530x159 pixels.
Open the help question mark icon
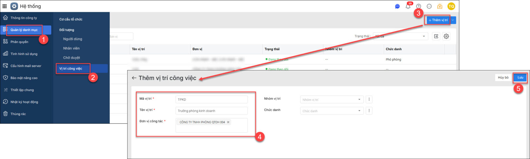pos(419,6)
